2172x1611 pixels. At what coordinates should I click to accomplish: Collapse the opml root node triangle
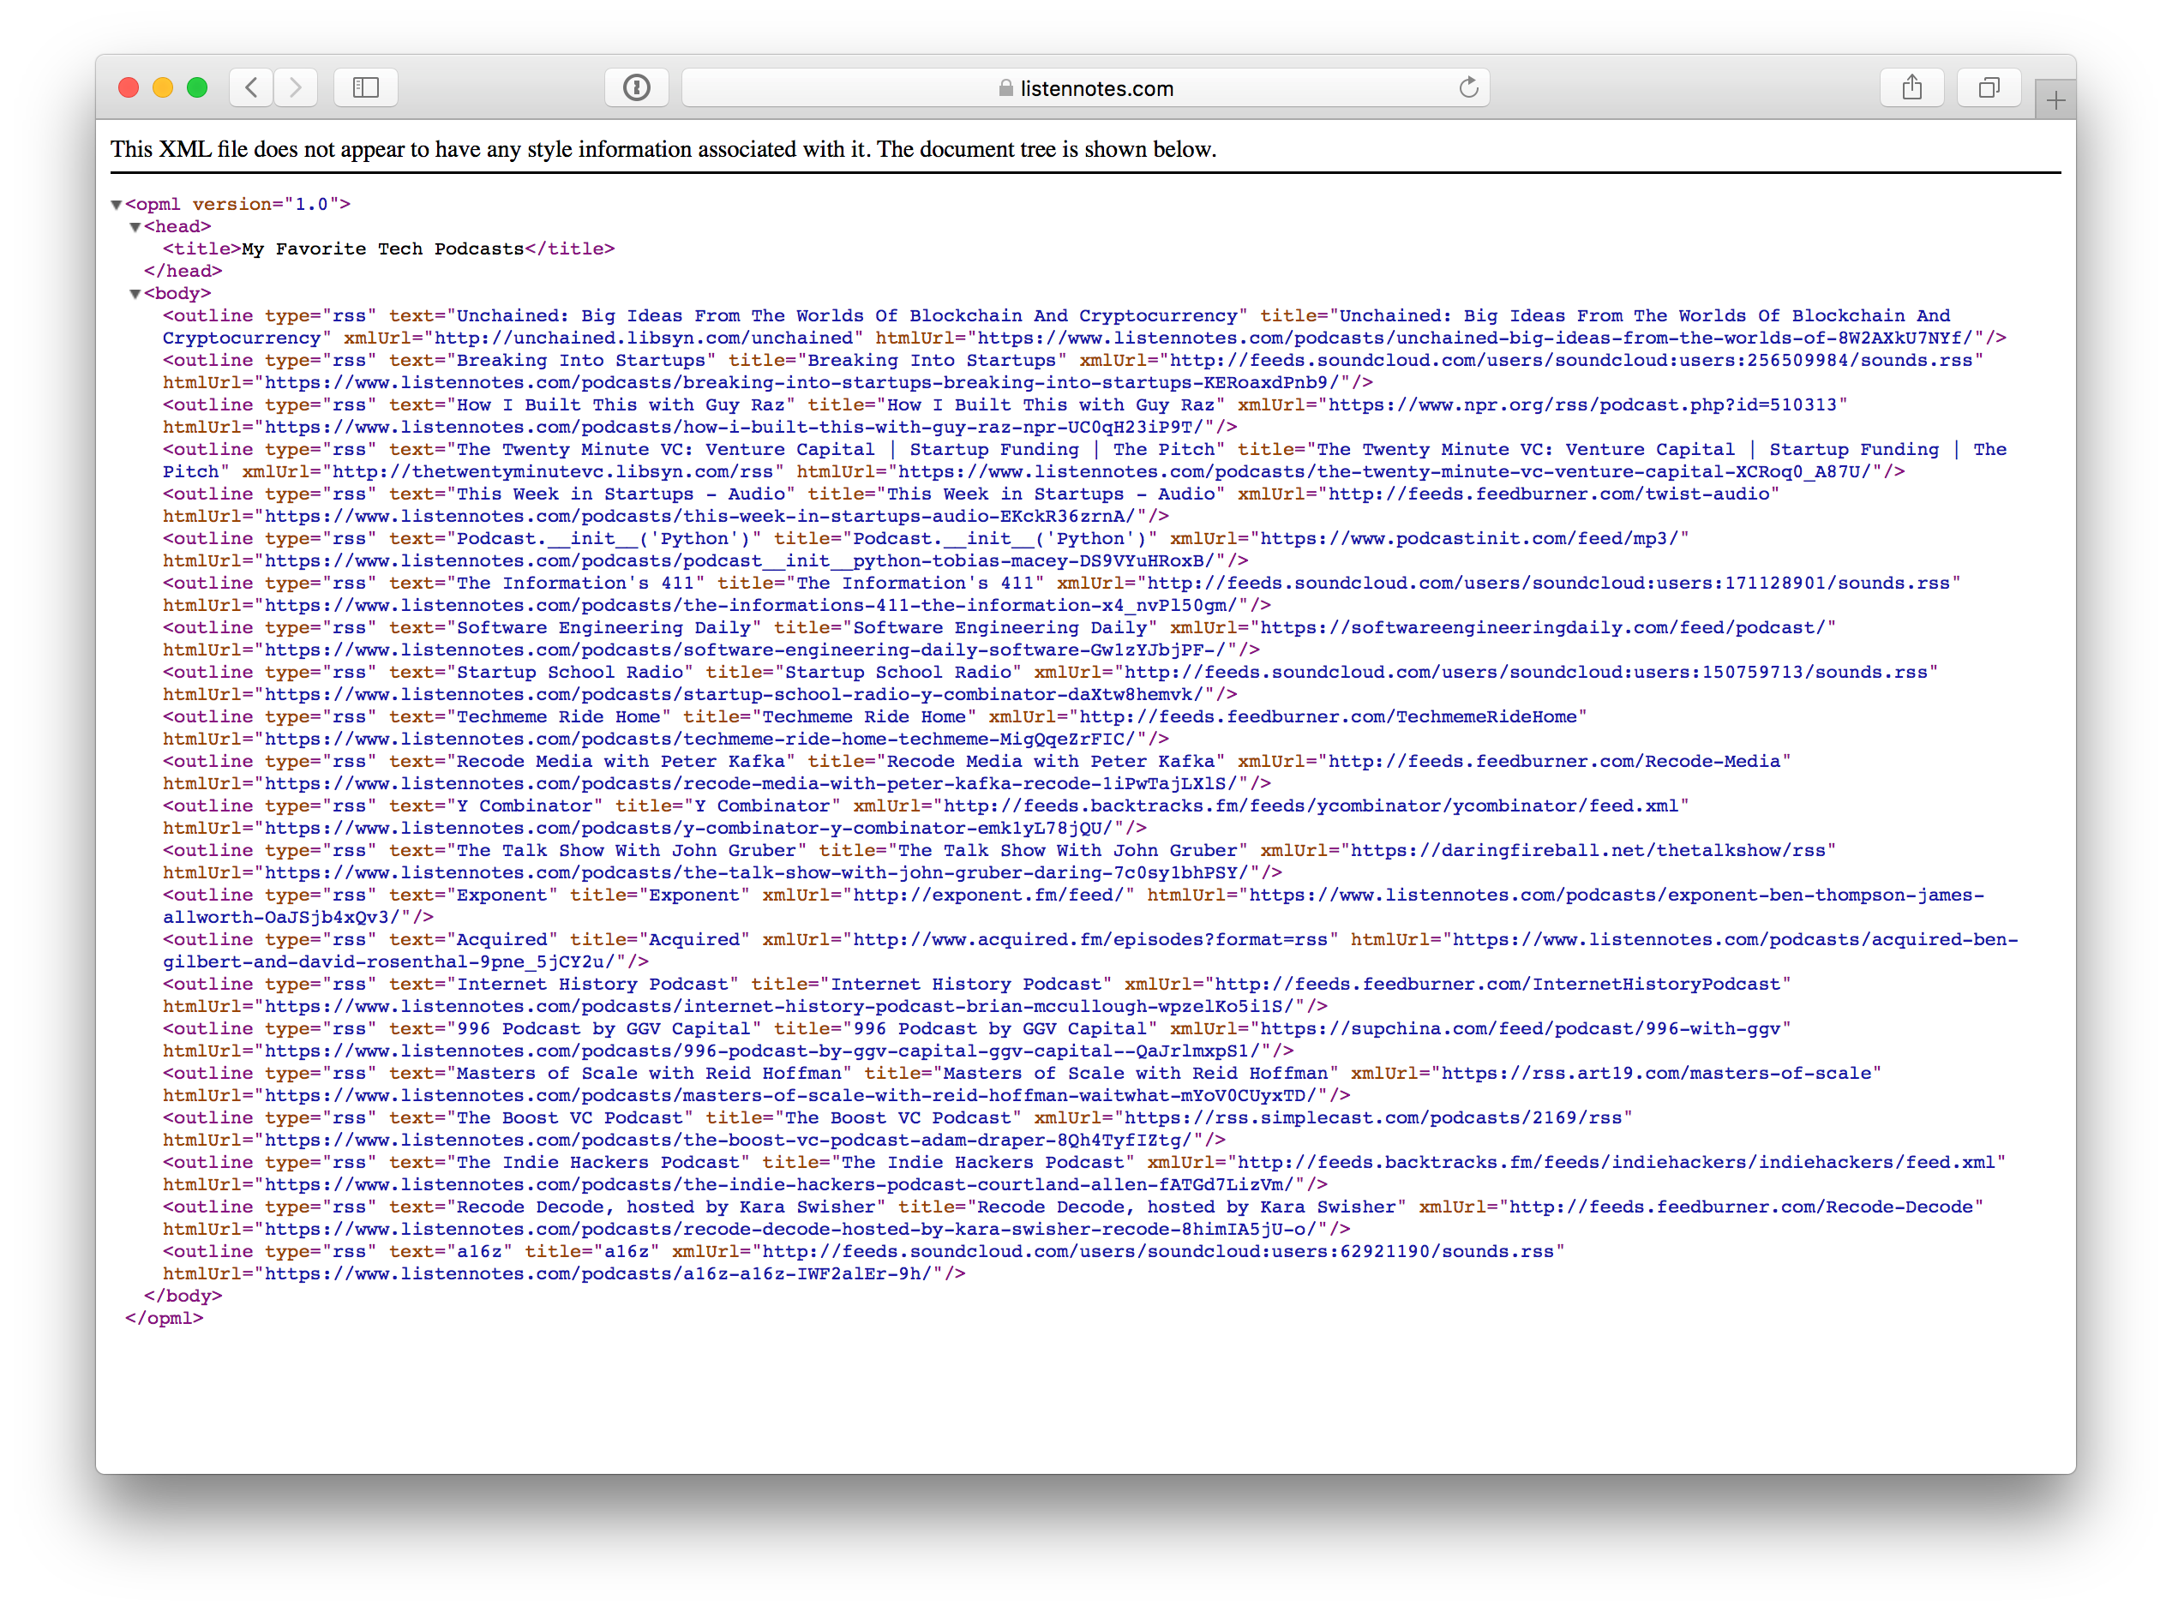point(116,205)
